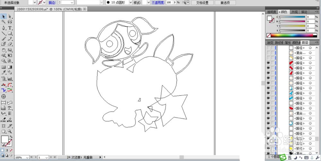Screen dimensions: 321x161
Task: Click target circle of topmost <路径> row
Action: click(310, 48)
